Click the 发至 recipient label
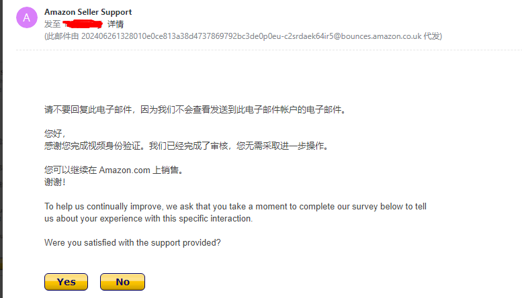Screen dimensions: 522x298 coord(52,24)
